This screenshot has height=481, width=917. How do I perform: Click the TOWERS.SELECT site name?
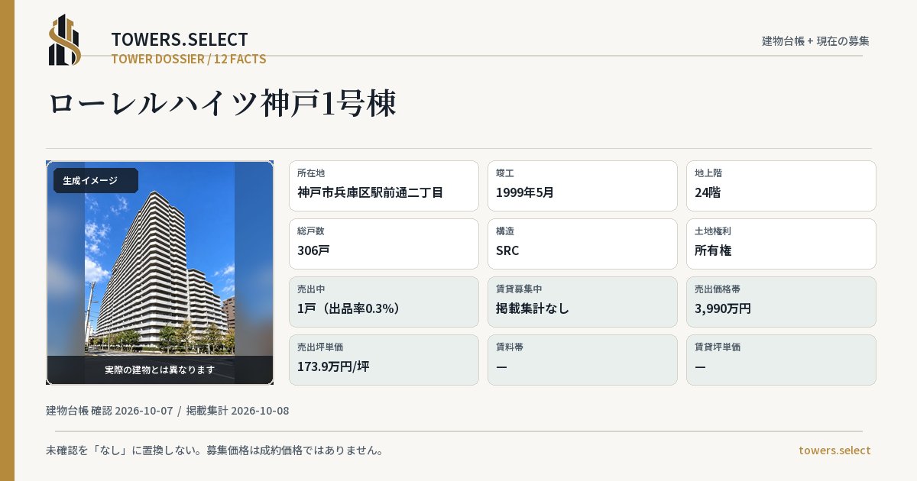[x=180, y=40]
